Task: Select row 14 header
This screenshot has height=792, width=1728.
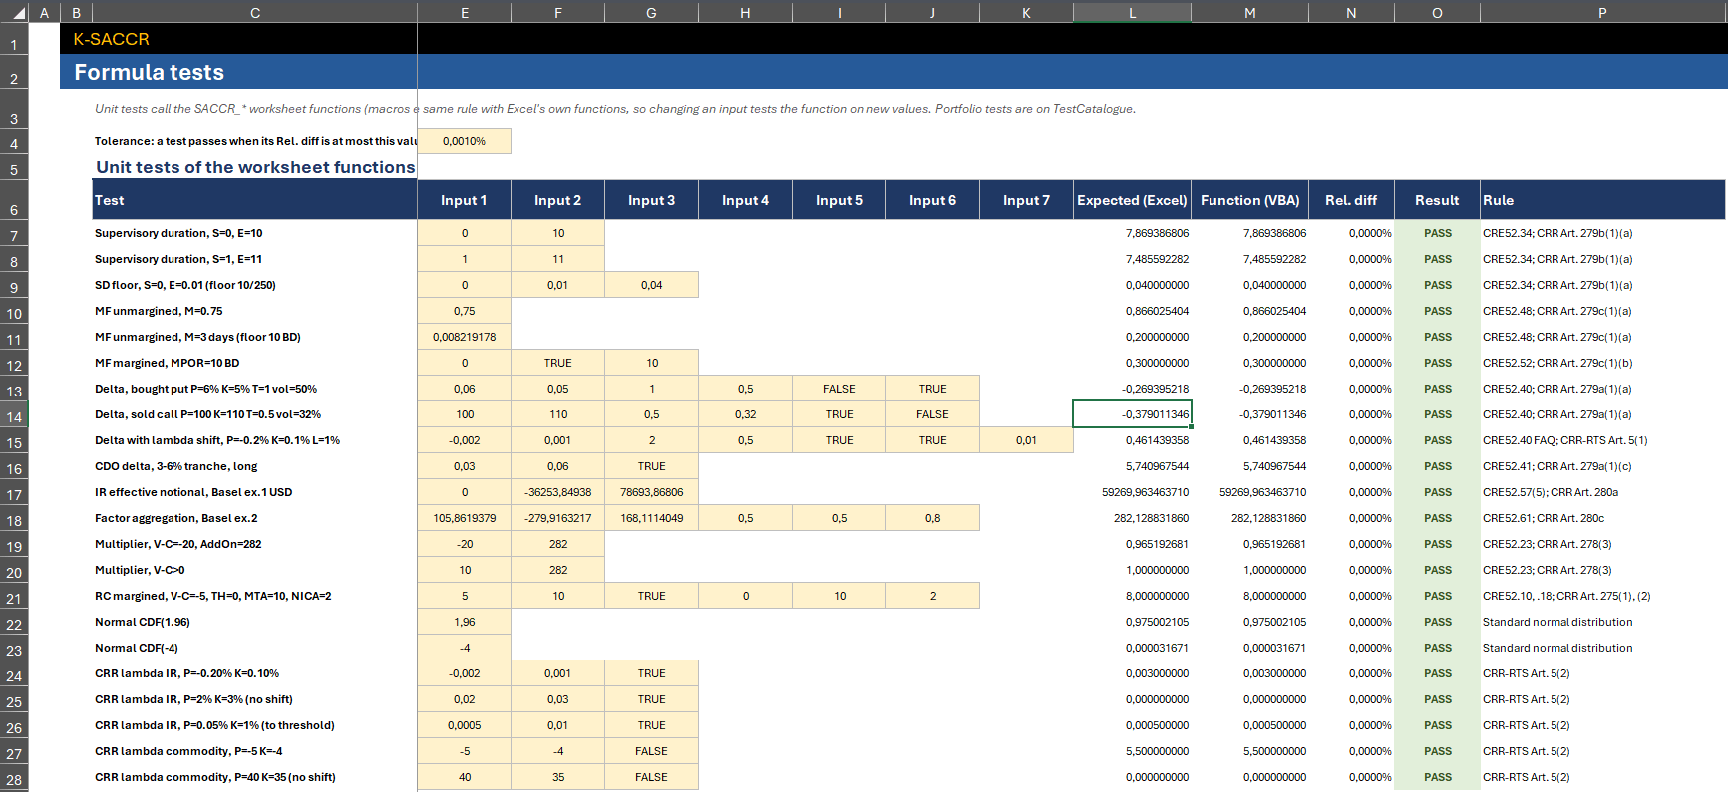Action: (14, 414)
